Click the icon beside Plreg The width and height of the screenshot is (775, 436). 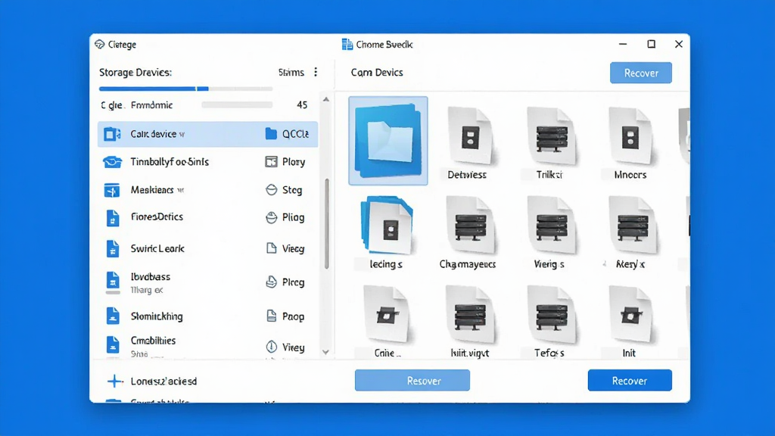(272, 282)
